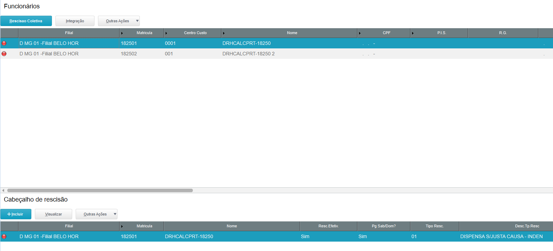
Task: Open the Integração button
Action: point(75,21)
